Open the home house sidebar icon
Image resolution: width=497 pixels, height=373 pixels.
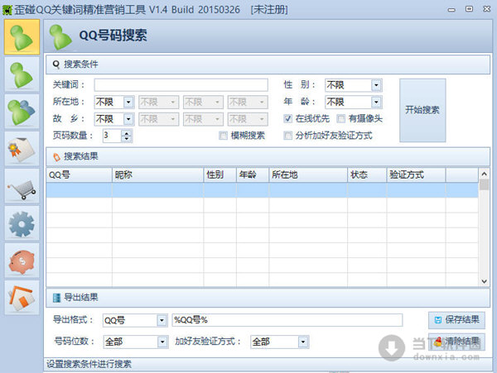(x=22, y=298)
